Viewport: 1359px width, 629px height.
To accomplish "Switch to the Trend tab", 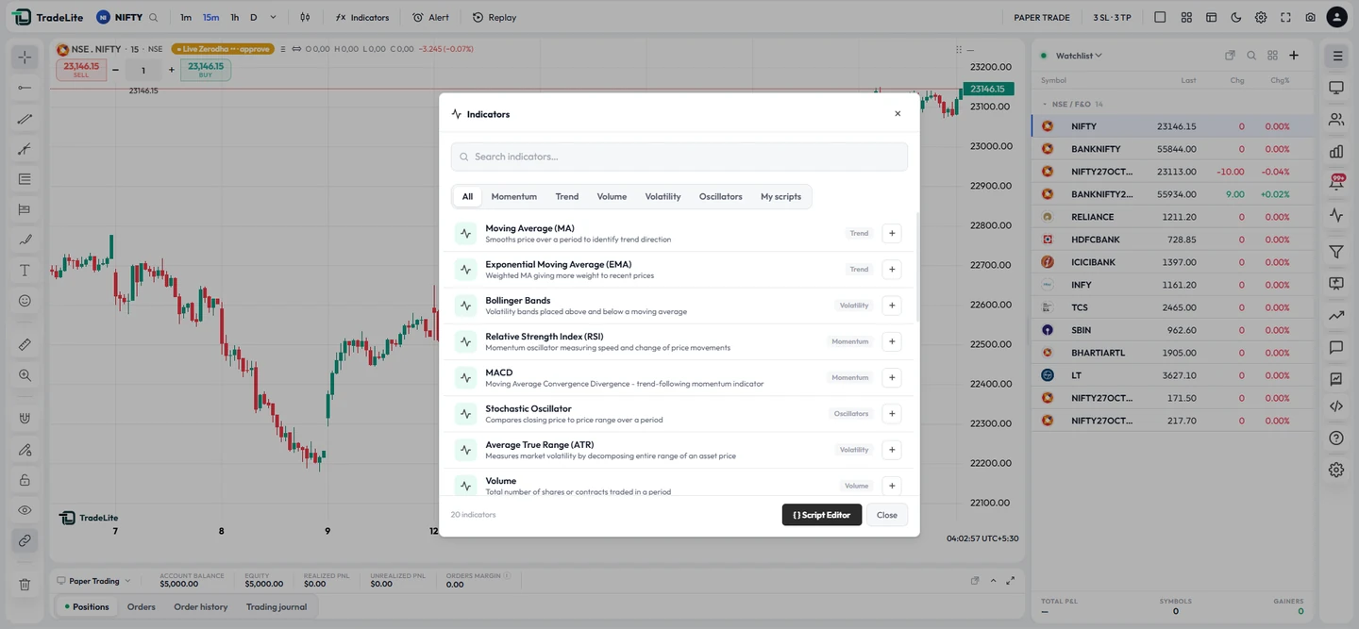I will 567,196.
